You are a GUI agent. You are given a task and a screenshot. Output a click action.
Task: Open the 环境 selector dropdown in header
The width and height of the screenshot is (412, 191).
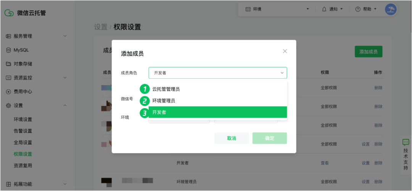(277, 9)
